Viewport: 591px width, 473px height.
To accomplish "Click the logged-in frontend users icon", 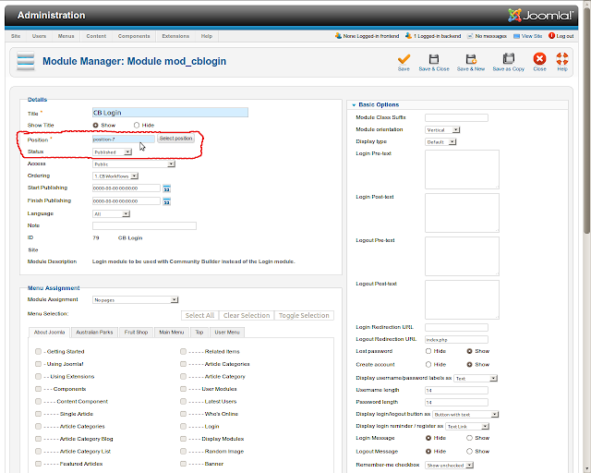I will coord(338,36).
